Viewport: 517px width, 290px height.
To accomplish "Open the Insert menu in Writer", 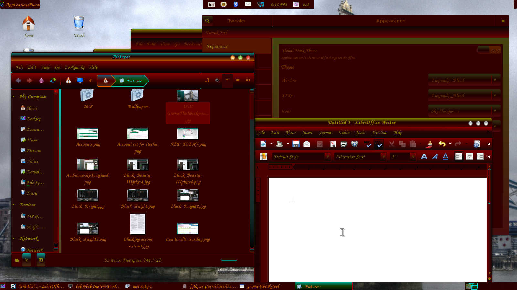I will pyautogui.click(x=307, y=132).
